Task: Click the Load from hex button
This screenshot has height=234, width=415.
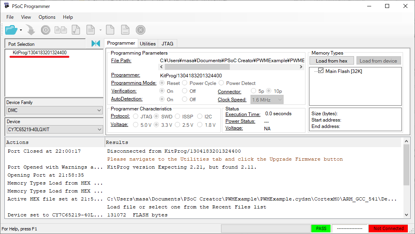Action: [331, 60]
